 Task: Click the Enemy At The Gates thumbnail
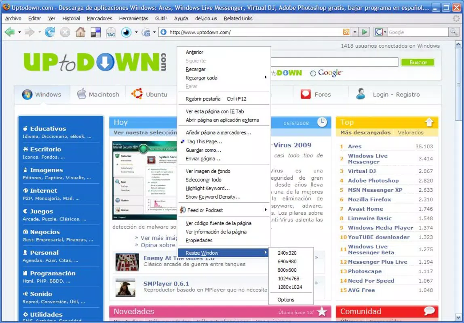click(127, 262)
